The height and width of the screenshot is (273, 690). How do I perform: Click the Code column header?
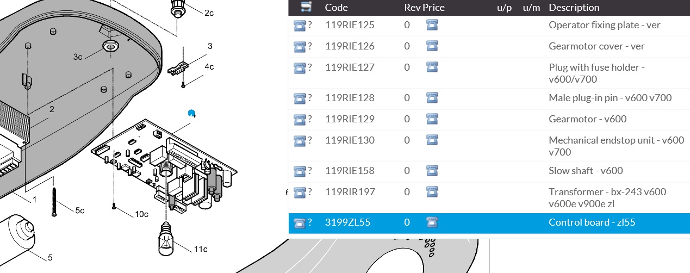[336, 8]
